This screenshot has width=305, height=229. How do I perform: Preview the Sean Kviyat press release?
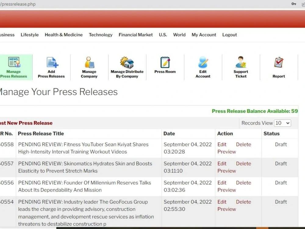pyautogui.click(x=227, y=152)
